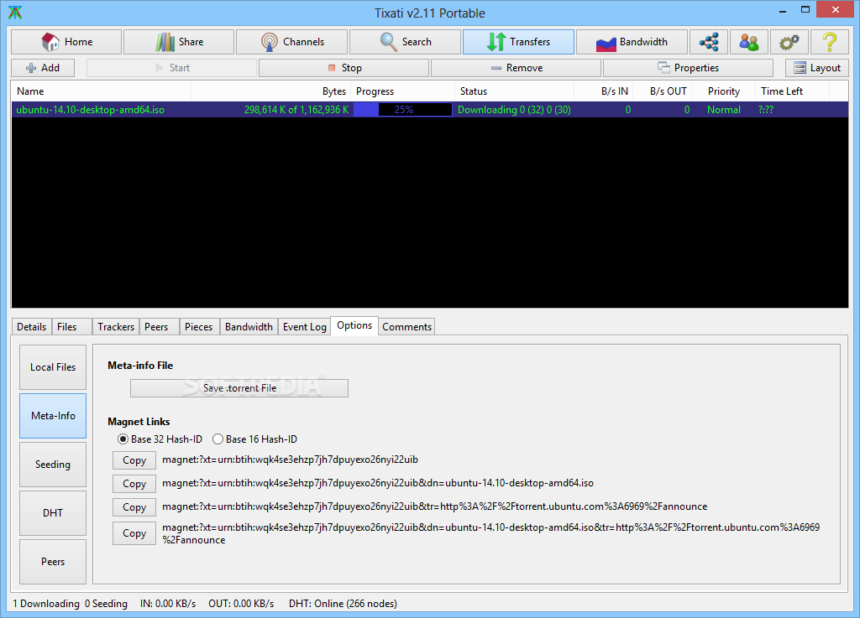Click the 0 Seeding status text
860x618 pixels.
coord(106,603)
